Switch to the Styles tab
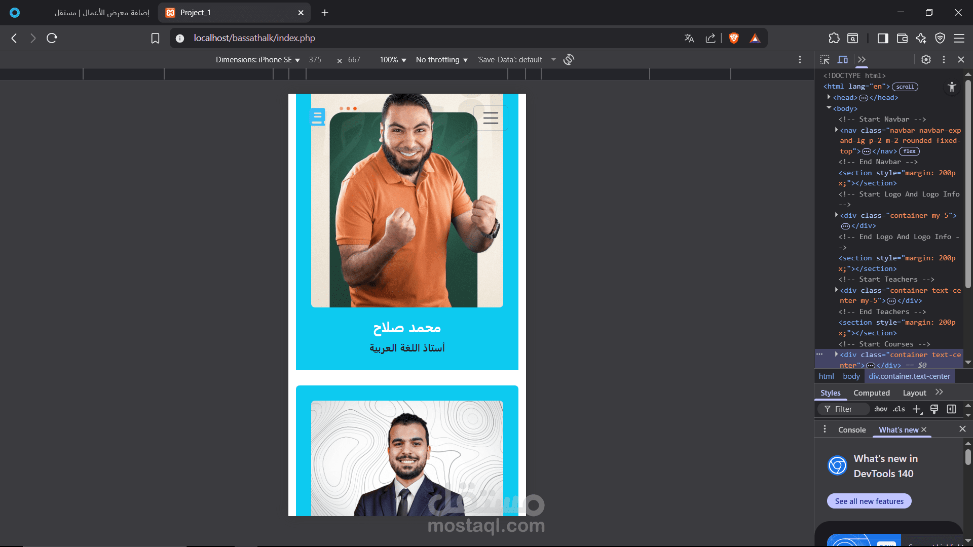This screenshot has width=973, height=547. point(831,393)
